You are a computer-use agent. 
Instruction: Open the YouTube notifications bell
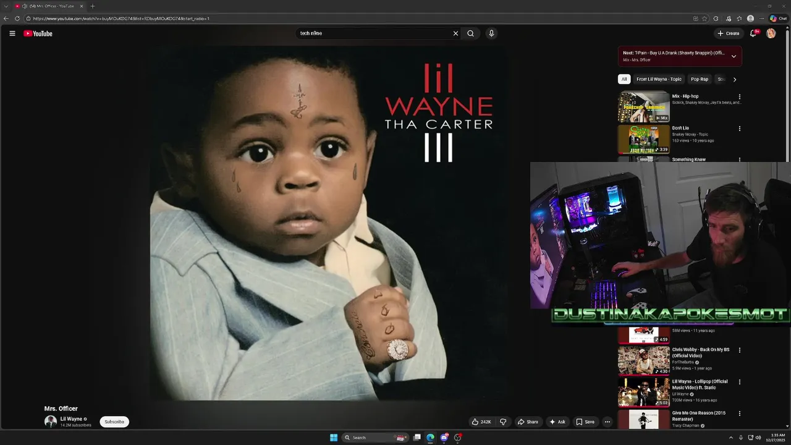pos(753,33)
